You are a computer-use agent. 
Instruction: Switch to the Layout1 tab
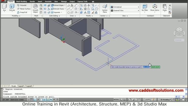[x=21, y=86]
